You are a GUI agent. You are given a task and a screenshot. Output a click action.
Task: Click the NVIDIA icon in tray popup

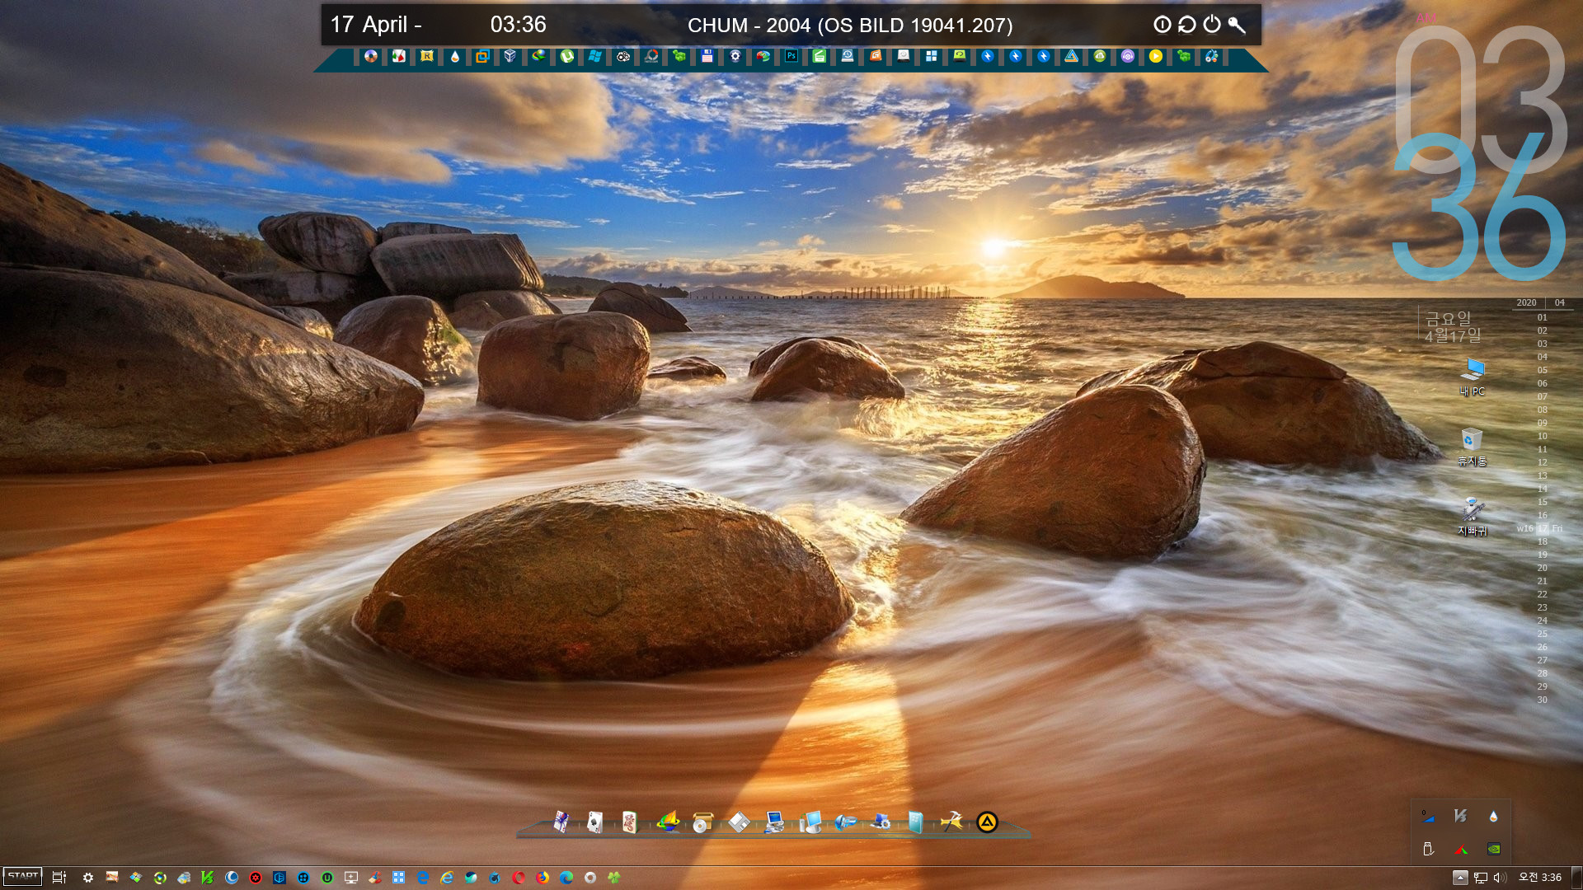coord(1493,849)
